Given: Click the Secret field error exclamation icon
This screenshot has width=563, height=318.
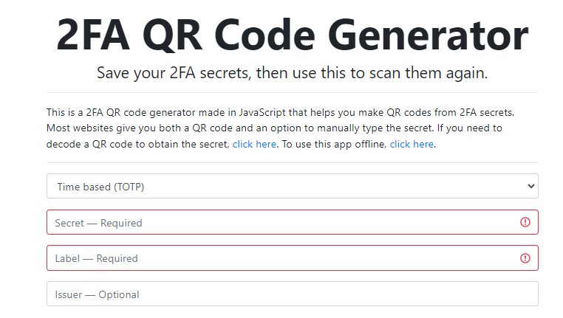Looking at the screenshot, I should coord(525,222).
